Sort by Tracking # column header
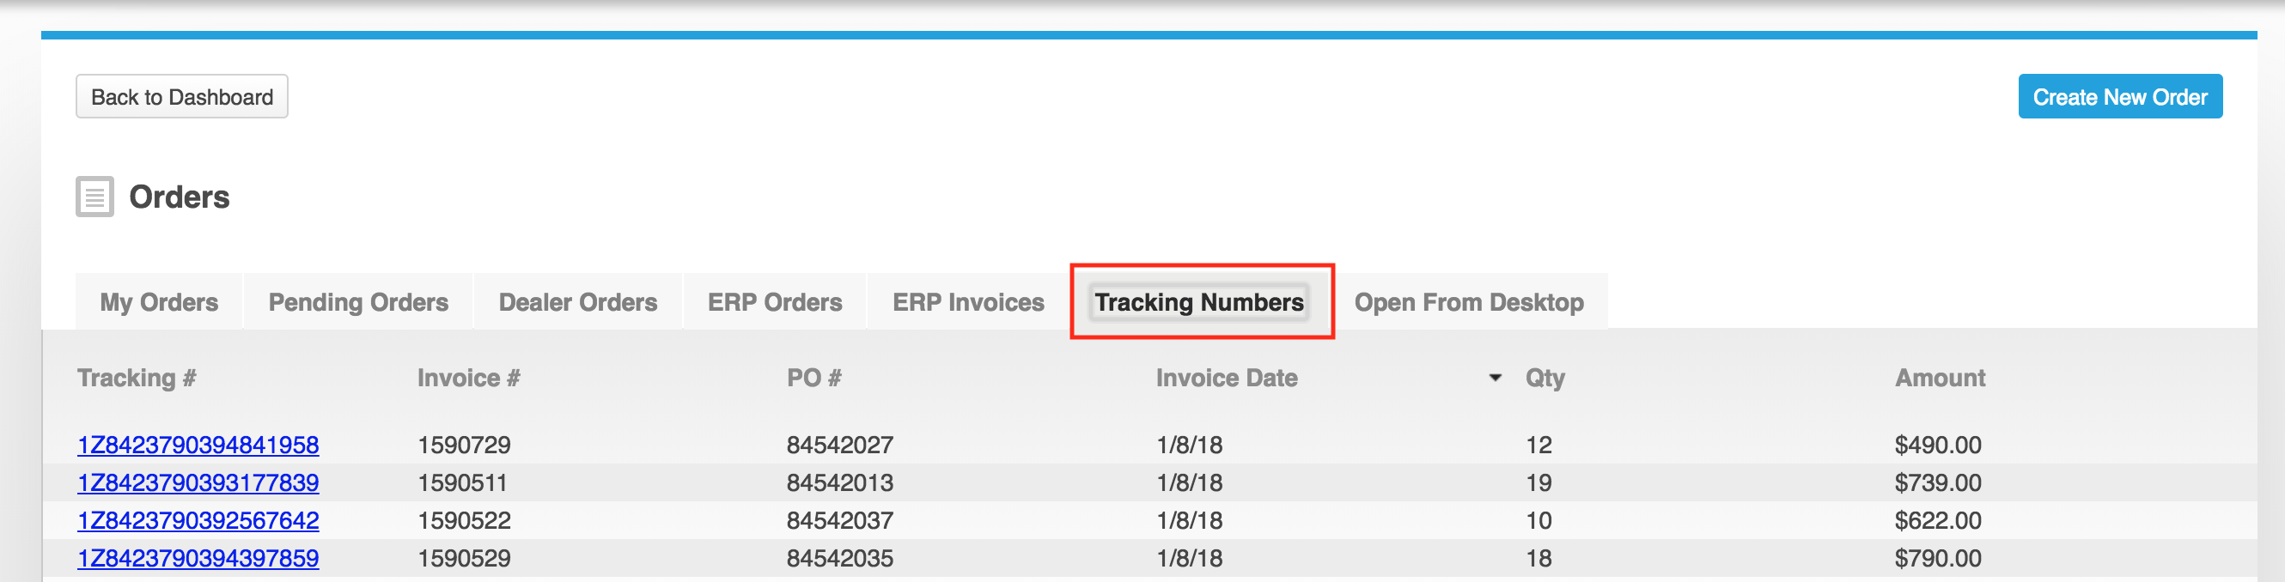The width and height of the screenshot is (2285, 582). point(137,379)
